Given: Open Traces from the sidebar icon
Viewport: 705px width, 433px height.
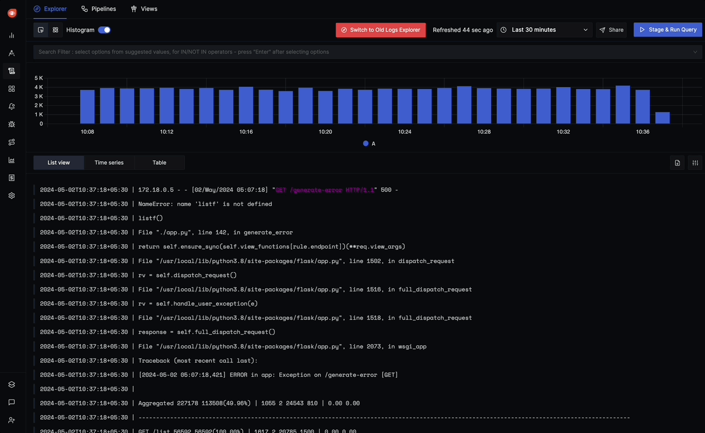Looking at the screenshot, I should point(12,53).
